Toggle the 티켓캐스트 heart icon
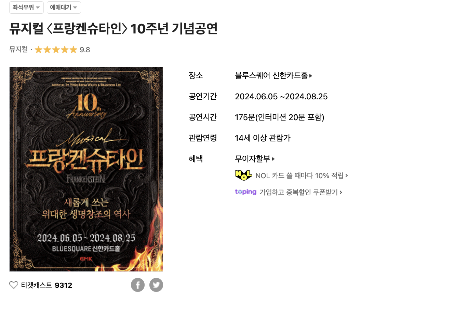Viewport: 454px width, 310px height. coord(14,285)
